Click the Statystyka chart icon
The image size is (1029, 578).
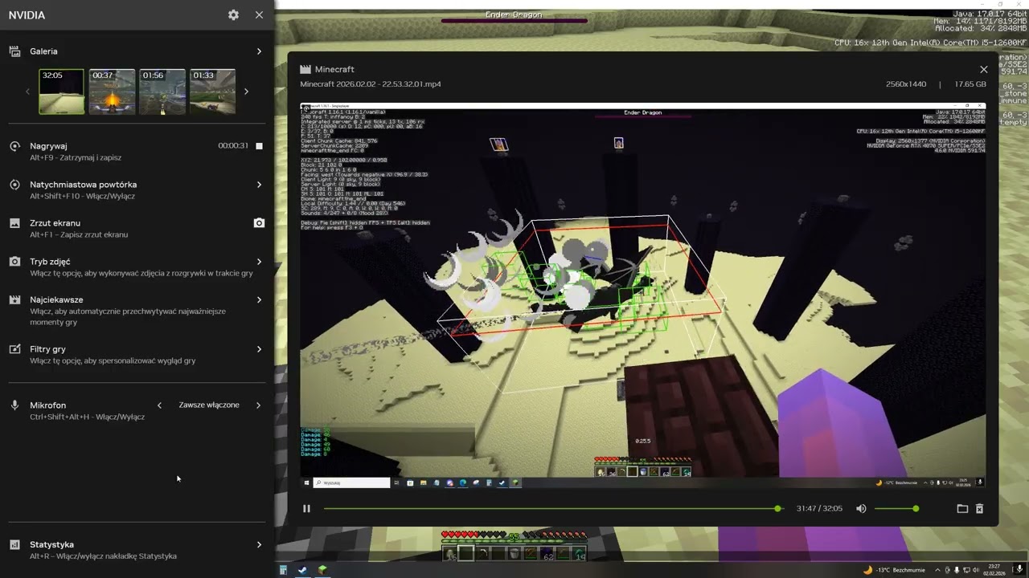[x=14, y=545]
